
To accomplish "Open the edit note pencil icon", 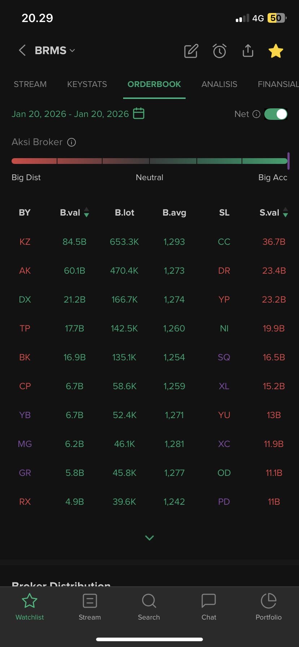I will [191, 51].
